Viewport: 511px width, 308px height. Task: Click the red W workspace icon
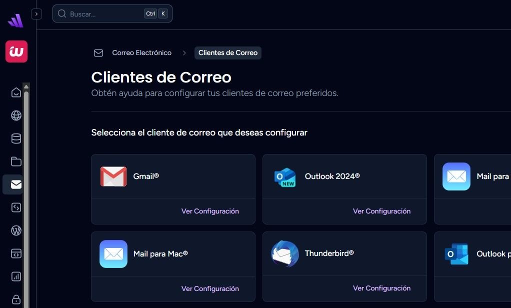[15, 51]
